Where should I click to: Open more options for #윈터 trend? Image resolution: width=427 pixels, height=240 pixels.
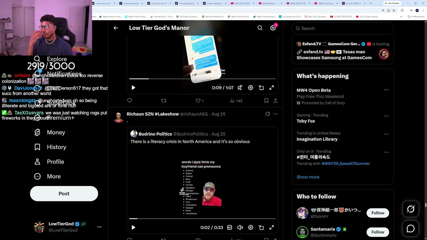click(x=386, y=152)
